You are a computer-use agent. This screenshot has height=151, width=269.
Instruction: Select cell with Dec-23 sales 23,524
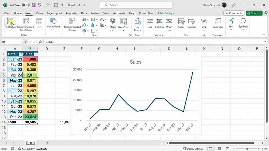click(30, 117)
